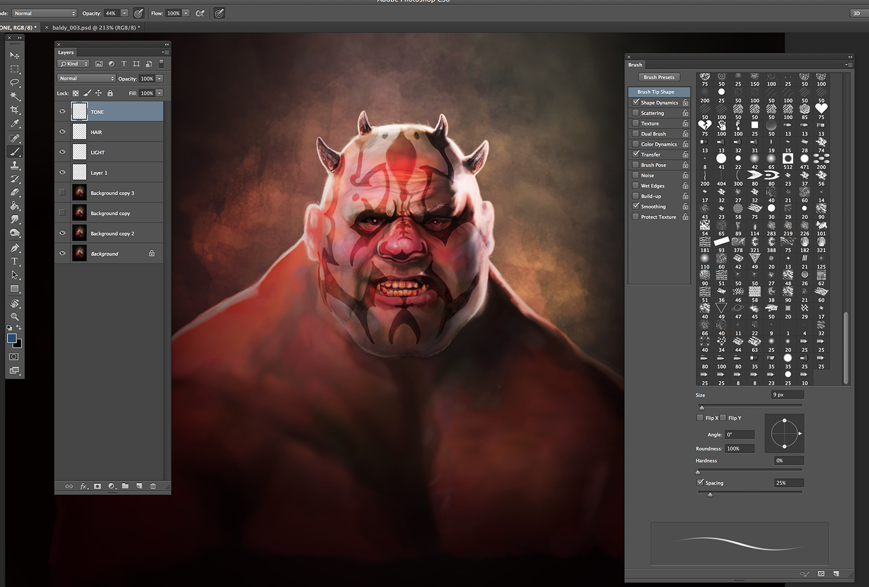This screenshot has height=587, width=869.
Task: Select the Clone Stamp tool
Action: pos(14,166)
